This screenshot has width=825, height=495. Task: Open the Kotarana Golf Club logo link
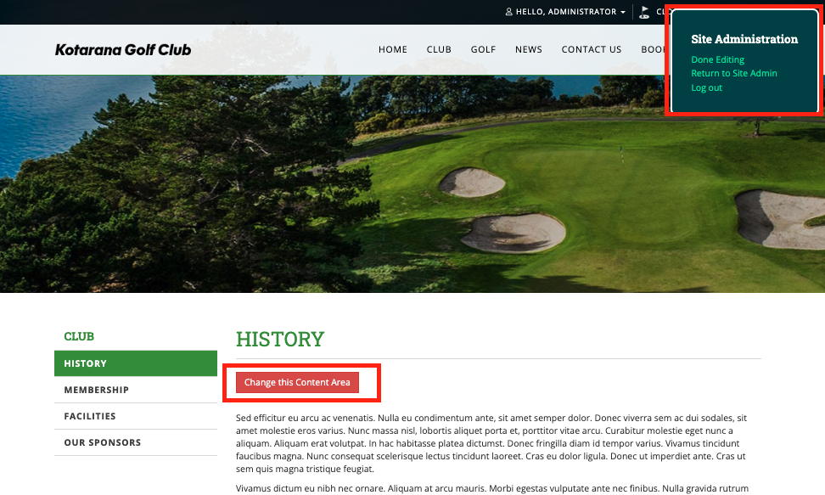pyautogui.click(x=123, y=50)
